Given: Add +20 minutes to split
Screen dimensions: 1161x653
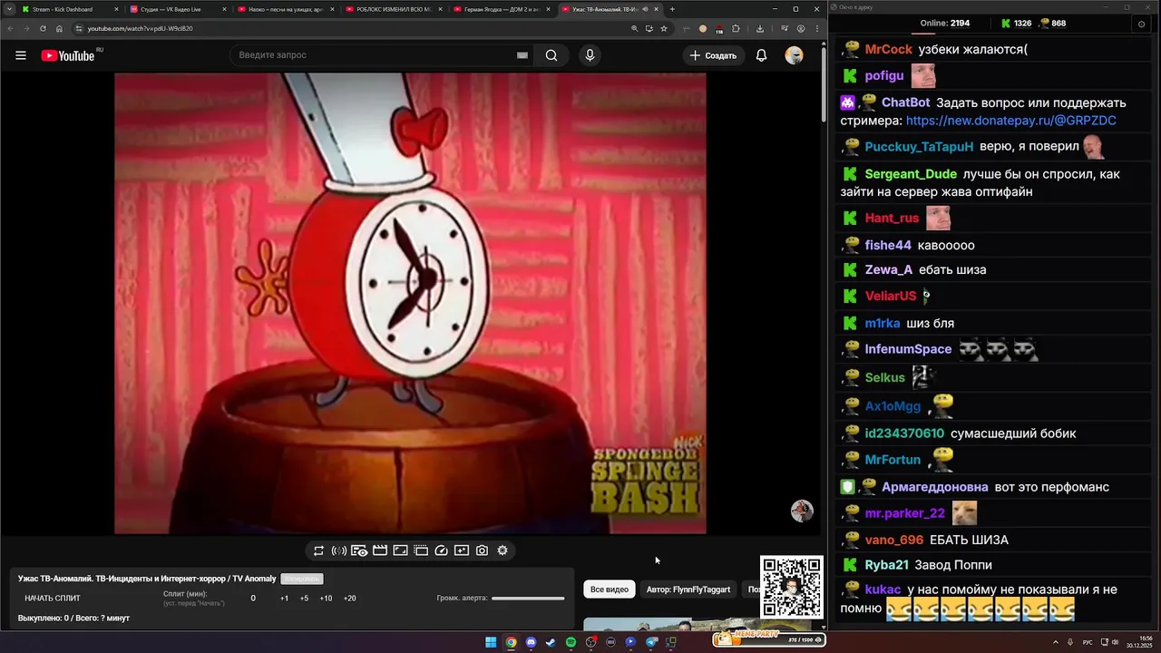Looking at the screenshot, I should coord(349,599).
